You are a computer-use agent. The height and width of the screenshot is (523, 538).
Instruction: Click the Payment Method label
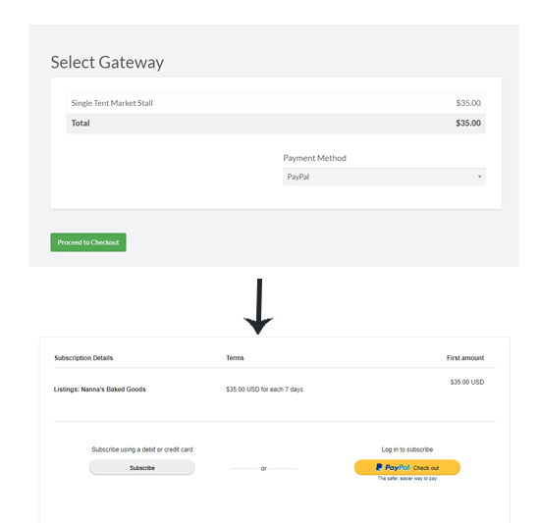(x=314, y=158)
